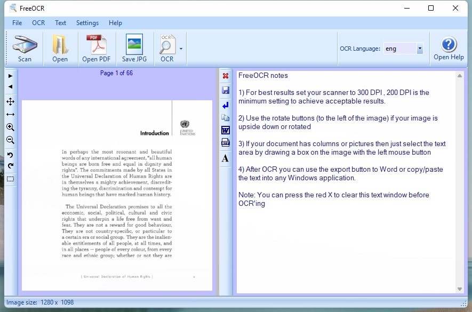
Task: Click the Open PDF toolbar button
Action: coord(97,49)
